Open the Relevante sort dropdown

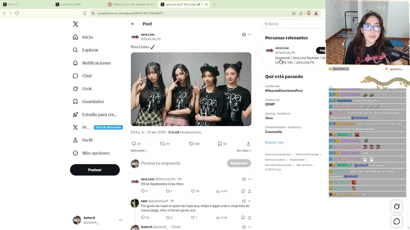coord(139,150)
